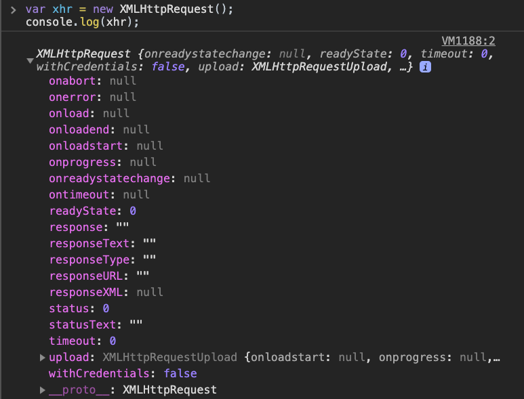Click the blue info icon after XMLHttpRequestUpload

[425, 67]
